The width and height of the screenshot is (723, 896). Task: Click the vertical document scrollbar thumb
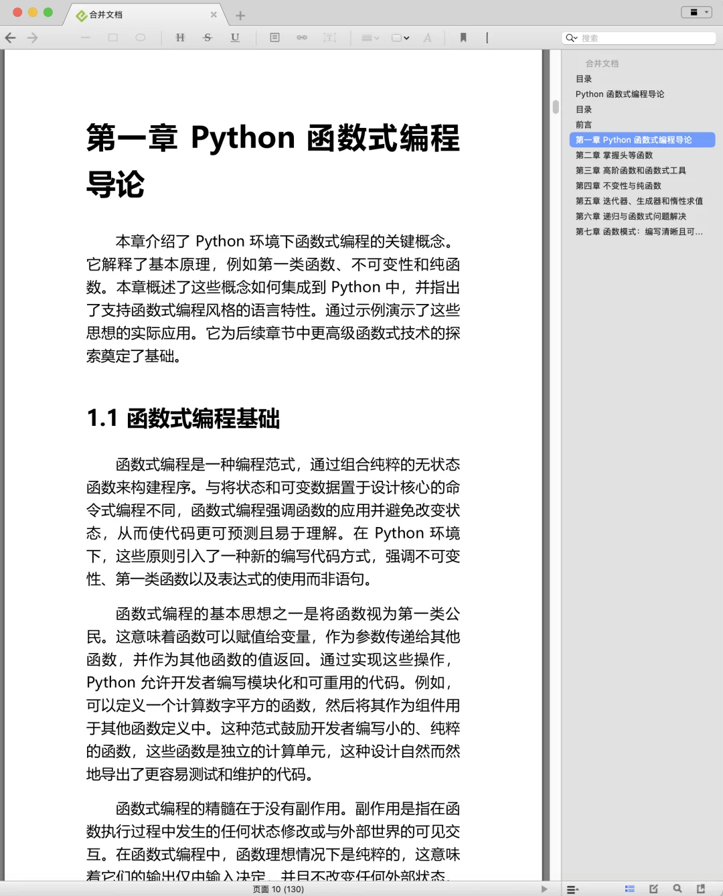pyautogui.click(x=556, y=107)
